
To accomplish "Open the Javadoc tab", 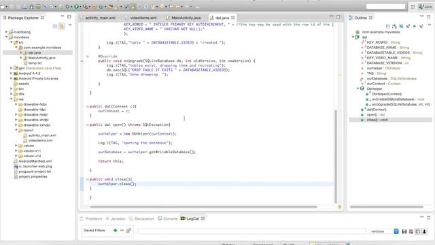I will [x=118, y=218].
